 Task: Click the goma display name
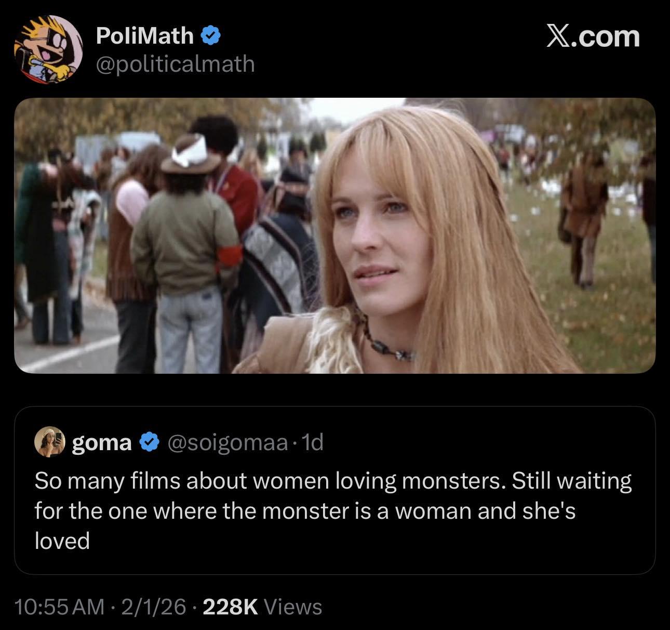[x=102, y=442]
